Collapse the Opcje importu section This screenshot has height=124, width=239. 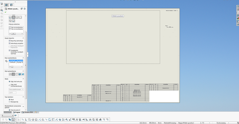23,38
